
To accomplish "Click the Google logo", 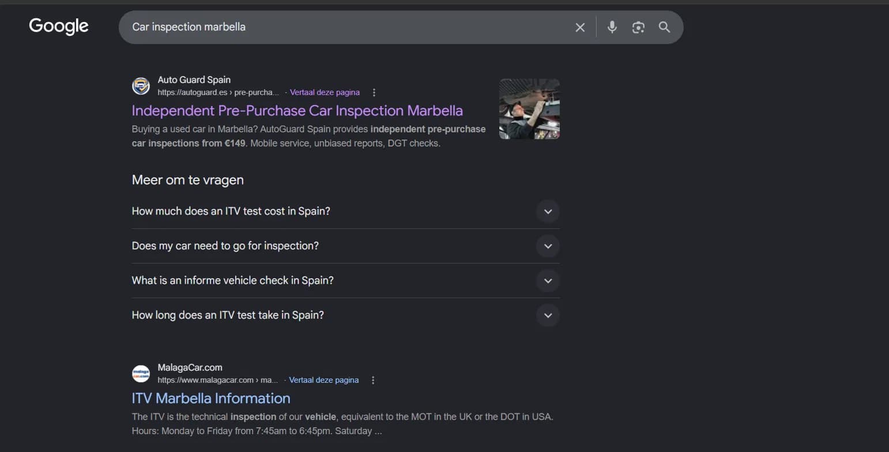I will coord(59,27).
